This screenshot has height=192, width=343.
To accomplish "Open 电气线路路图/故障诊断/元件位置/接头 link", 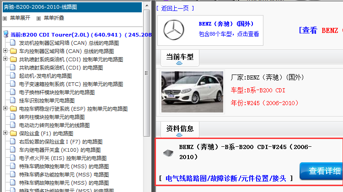I will (226, 178).
